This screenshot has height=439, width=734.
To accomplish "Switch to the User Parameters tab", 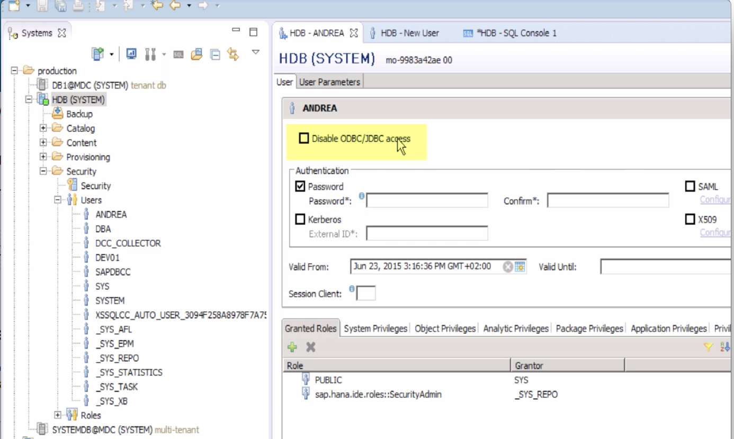I will [x=328, y=81].
